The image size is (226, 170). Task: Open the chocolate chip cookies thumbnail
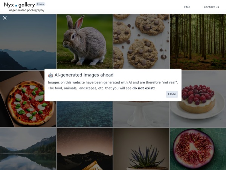point(141,42)
